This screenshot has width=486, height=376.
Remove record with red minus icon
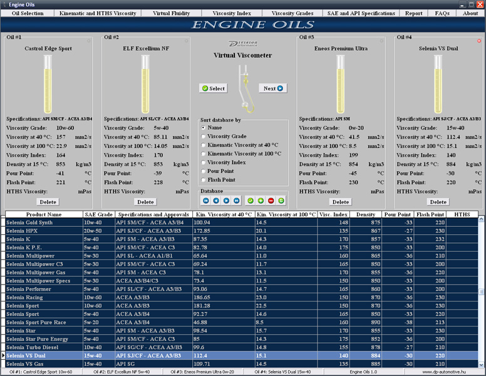point(271,201)
